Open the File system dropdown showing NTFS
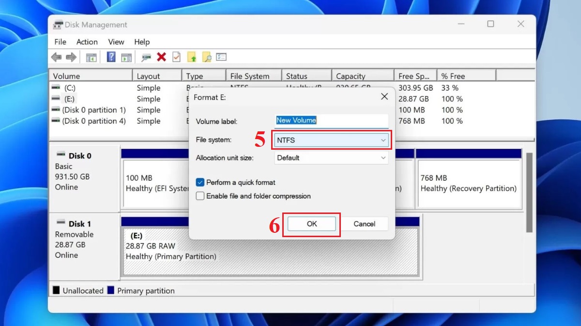581x326 pixels. pyautogui.click(x=331, y=140)
